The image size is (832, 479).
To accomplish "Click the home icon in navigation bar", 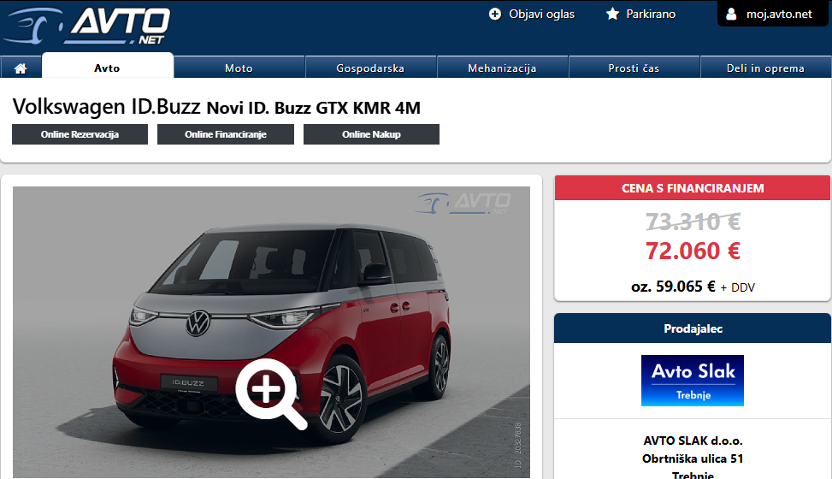I will point(21,68).
